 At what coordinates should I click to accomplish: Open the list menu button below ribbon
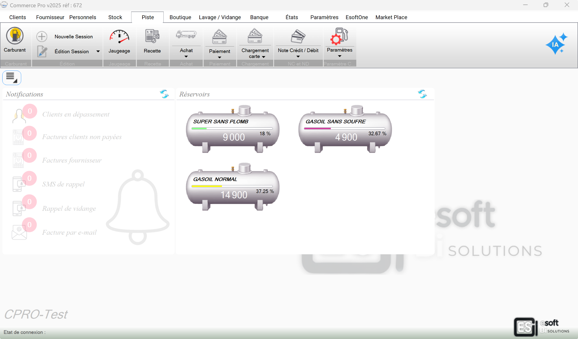point(12,77)
